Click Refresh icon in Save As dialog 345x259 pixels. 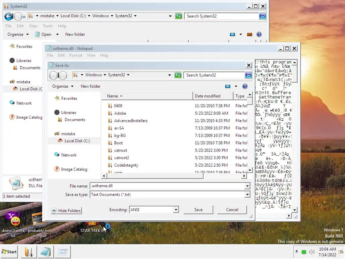pos(178,75)
